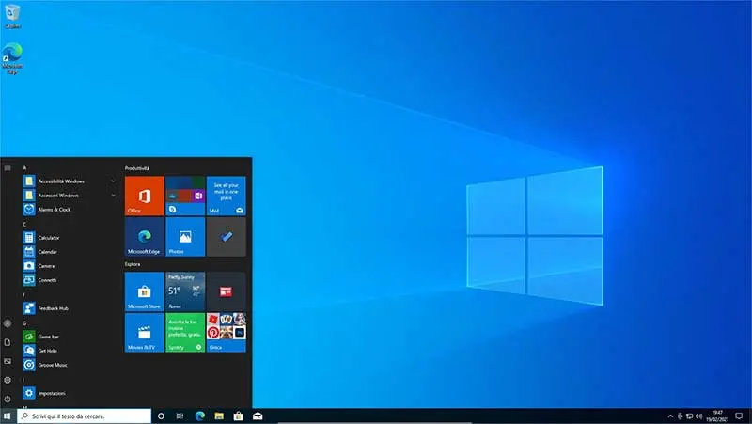Viewport: 752px width, 424px height.
Task: Open the red News tile
Action: pyautogui.click(x=226, y=291)
